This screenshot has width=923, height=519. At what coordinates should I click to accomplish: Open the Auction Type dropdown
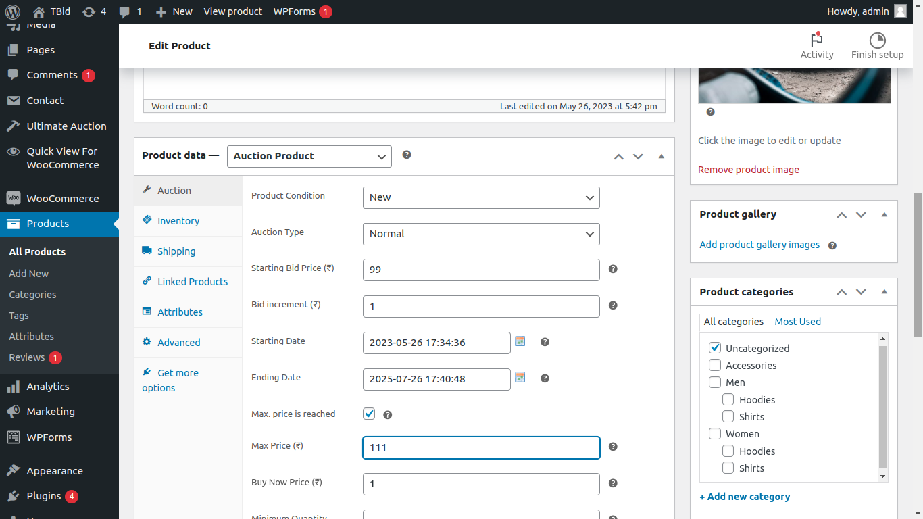(480, 234)
